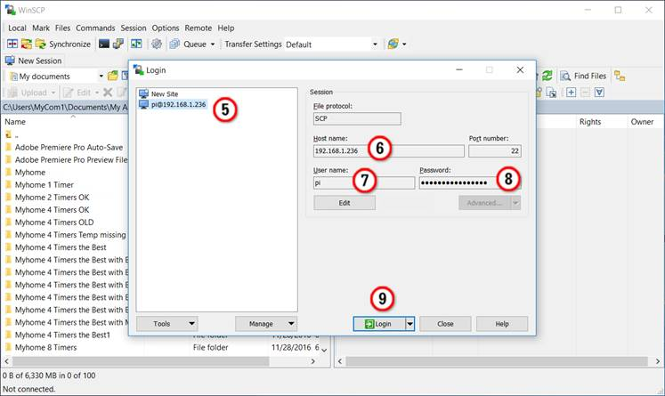Viewport: 665px width, 396px height.
Task: Click the local panel Edit toolbar button
Action: click(81, 93)
